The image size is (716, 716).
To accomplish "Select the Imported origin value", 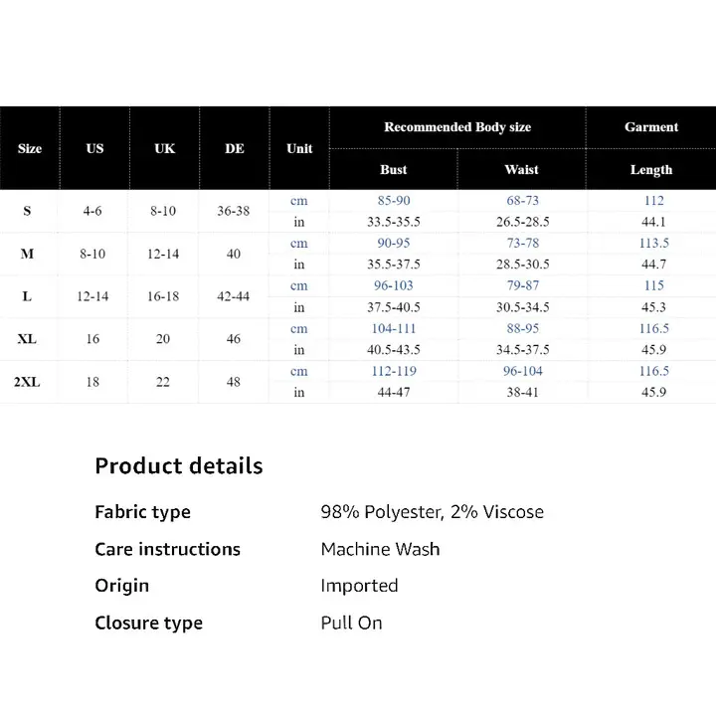I will [x=359, y=586].
